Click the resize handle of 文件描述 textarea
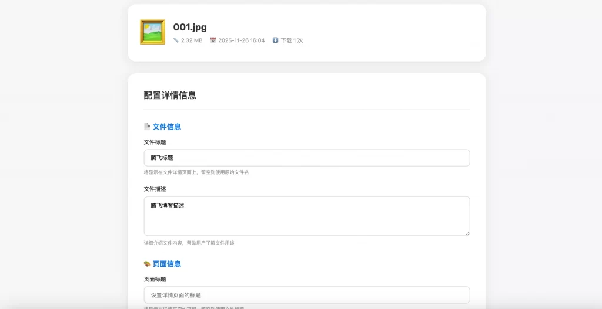The height and width of the screenshot is (309, 602). pyautogui.click(x=467, y=233)
